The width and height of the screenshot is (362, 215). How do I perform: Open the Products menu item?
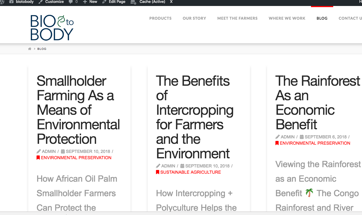coord(160,18)
